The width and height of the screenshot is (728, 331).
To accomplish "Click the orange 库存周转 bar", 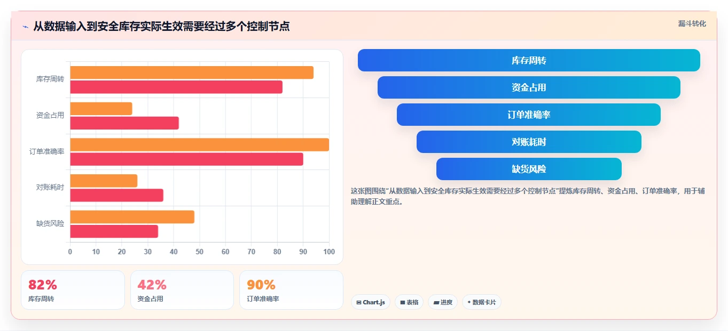I will coord(192,72).
